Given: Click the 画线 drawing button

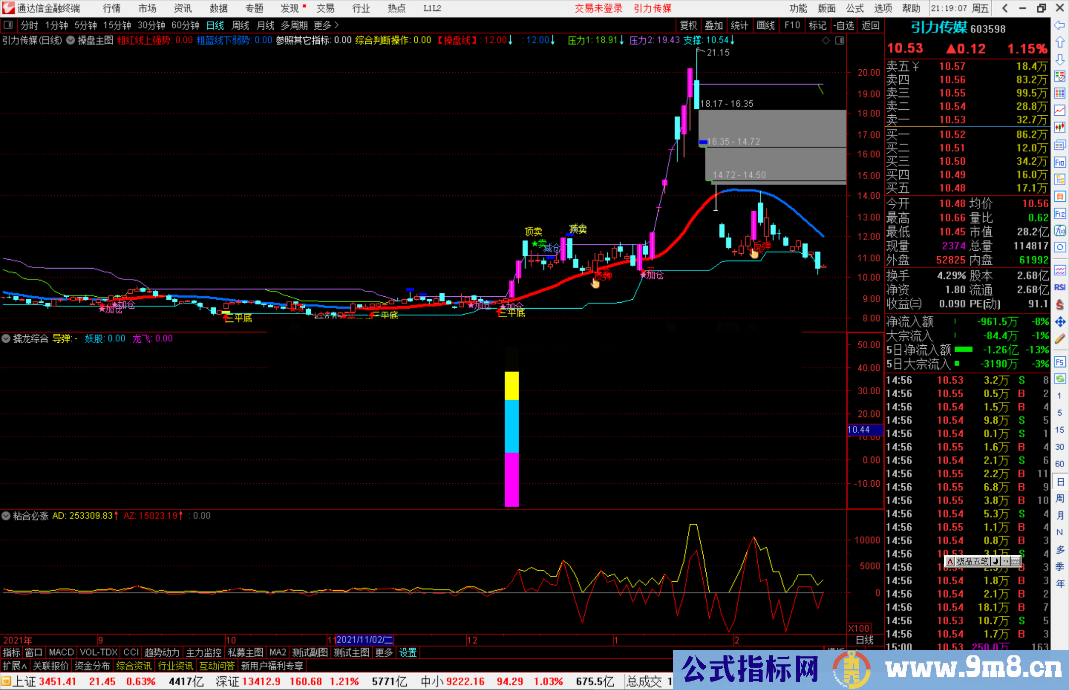Looking at the screenshot, I should (x=766, y=25).
